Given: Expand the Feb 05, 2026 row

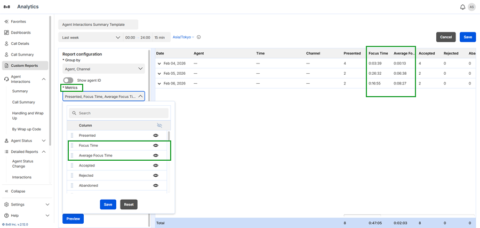Looking at the screenshot, I should pos(159,73).
